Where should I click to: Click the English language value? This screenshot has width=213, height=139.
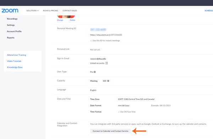pyautogui.click(x=93, y=90)
